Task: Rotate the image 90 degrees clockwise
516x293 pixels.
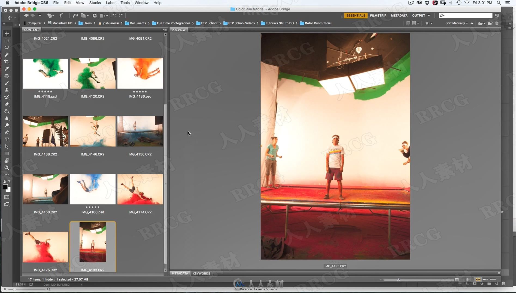Action: pyautogui.click(x=121, y=15)
